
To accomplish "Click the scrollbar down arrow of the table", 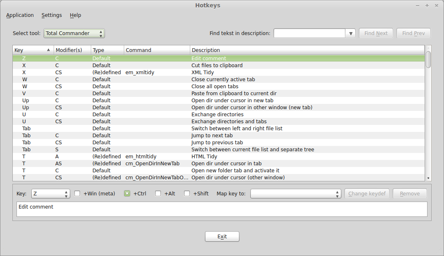I will (428, 178).
